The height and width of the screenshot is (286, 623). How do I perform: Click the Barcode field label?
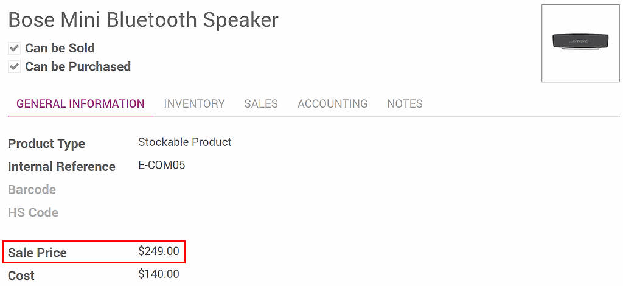(x=32, y=190)
